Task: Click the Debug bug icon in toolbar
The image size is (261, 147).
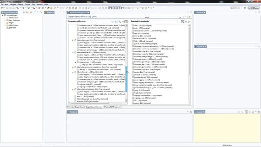Action: [x=24, y=8]
